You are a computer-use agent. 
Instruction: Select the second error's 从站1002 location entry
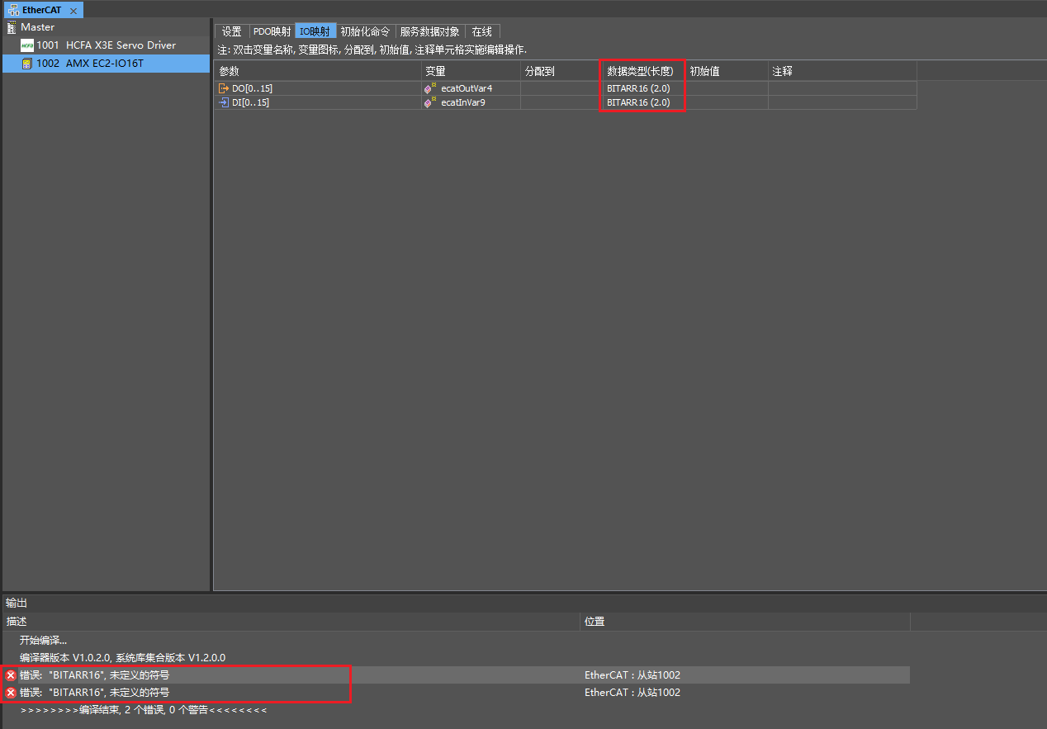[x=632, y=693]
